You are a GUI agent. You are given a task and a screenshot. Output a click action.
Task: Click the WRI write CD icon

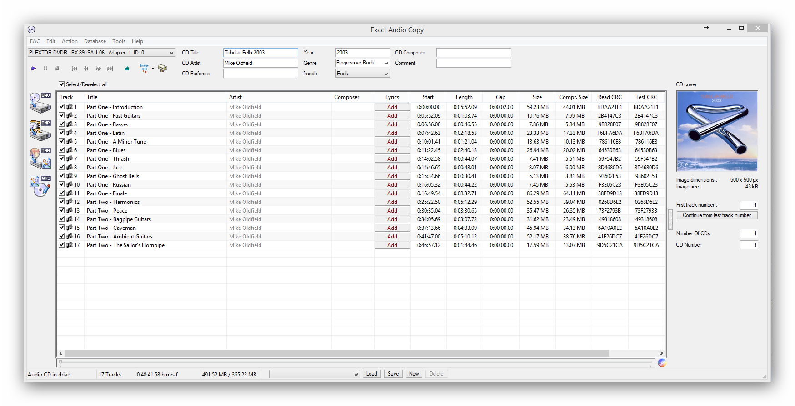40,186
